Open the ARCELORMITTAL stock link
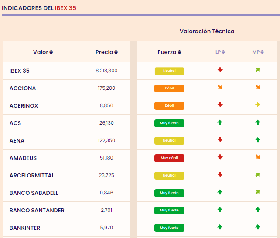This screenshot has width=280, height=238. point(32,176)
